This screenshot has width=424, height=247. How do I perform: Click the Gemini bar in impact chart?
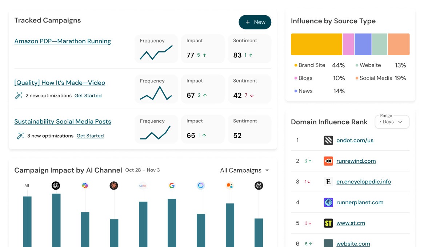(143, 224)
